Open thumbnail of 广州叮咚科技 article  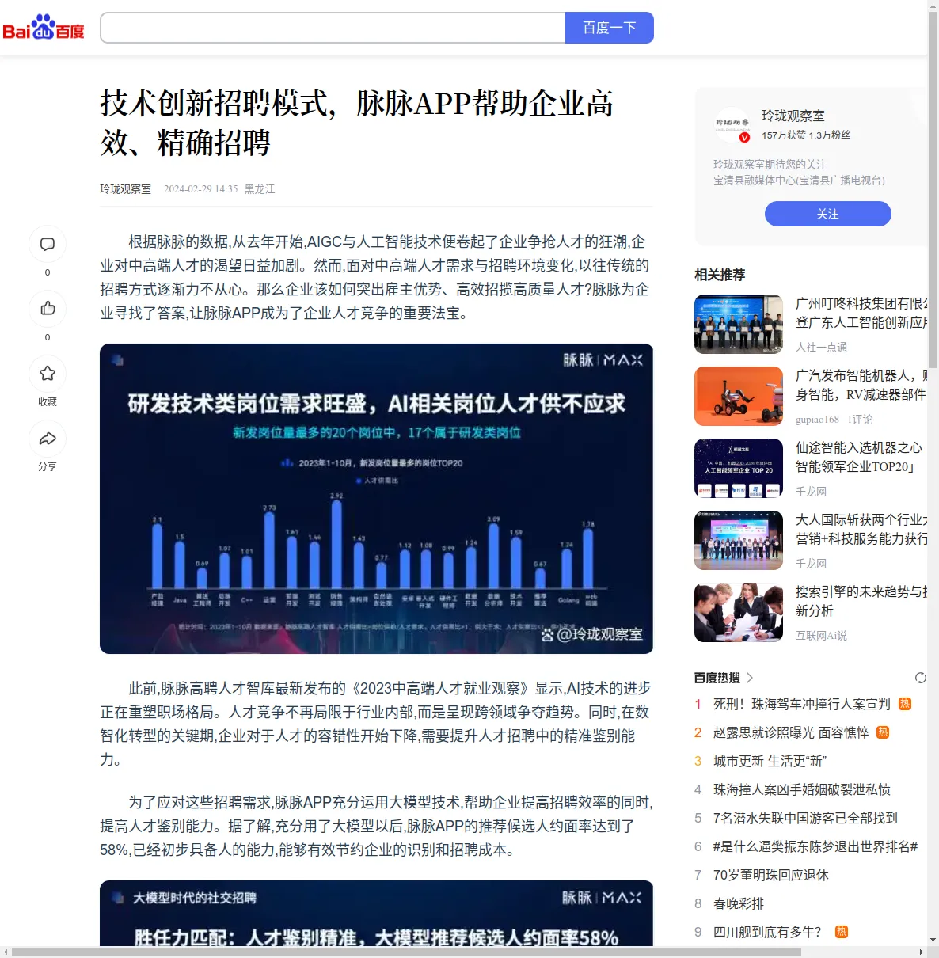click(739, 325)
